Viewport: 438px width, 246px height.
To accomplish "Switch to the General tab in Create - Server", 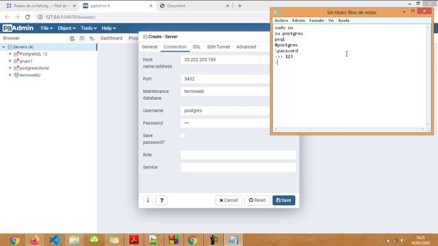I will pyautogui.click(x=150, y=47).
